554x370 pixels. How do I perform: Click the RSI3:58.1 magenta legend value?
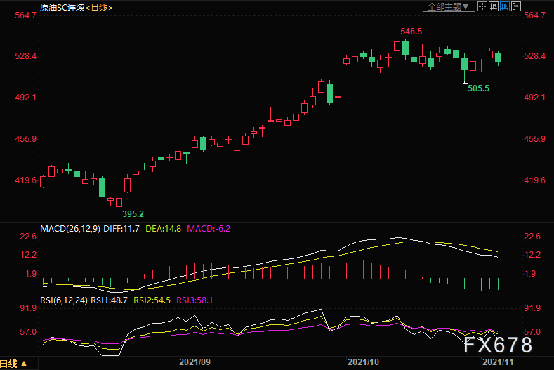coord(194,300)
